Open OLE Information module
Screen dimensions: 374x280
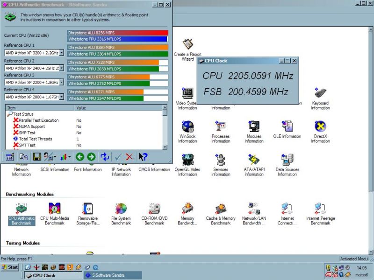[287, 130]
